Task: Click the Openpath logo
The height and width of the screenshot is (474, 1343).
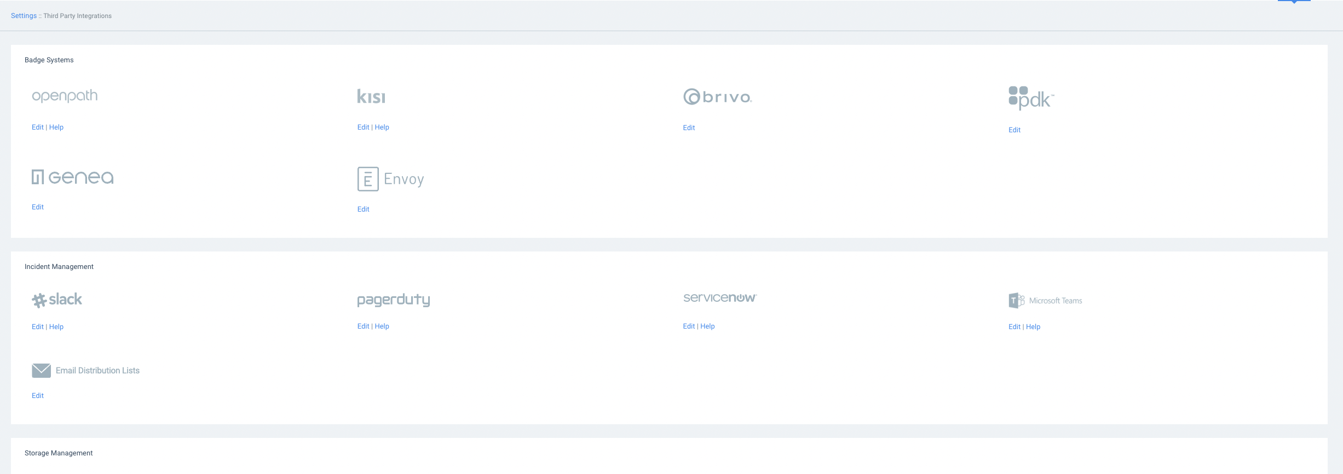Action: pos(65,96)
